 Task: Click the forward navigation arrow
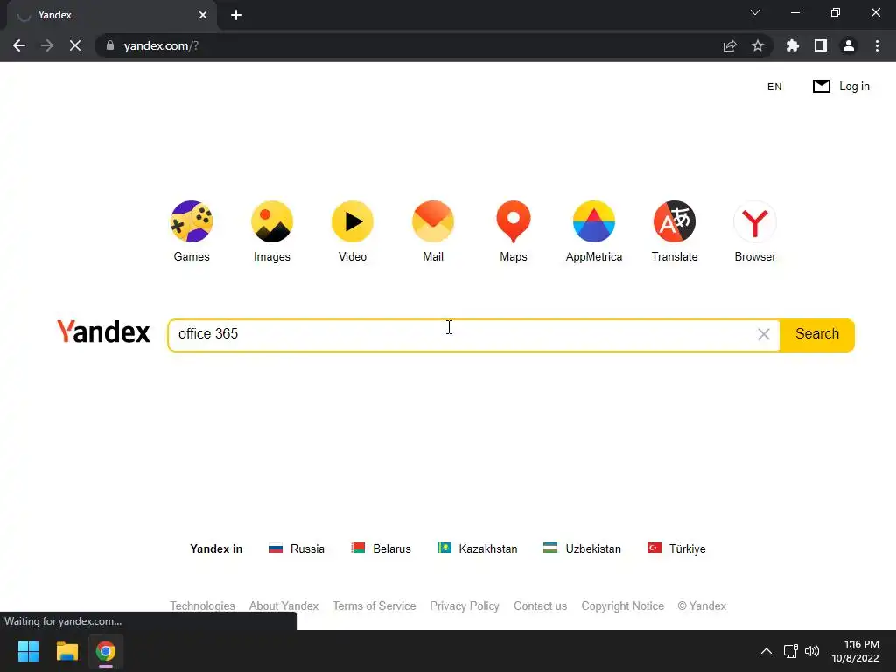(47, 45)
